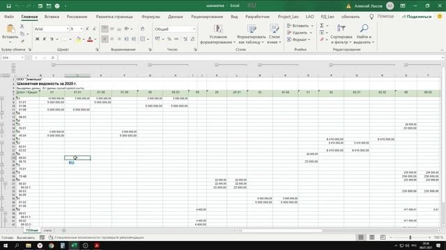Switch to the Вставка tab
Viewport: 446px width, 250px height.
point(52,17)
